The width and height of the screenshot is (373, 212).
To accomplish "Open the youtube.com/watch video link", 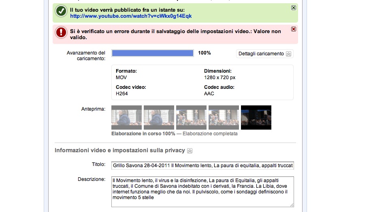I will pyautogui.click(x=131, y=16).
